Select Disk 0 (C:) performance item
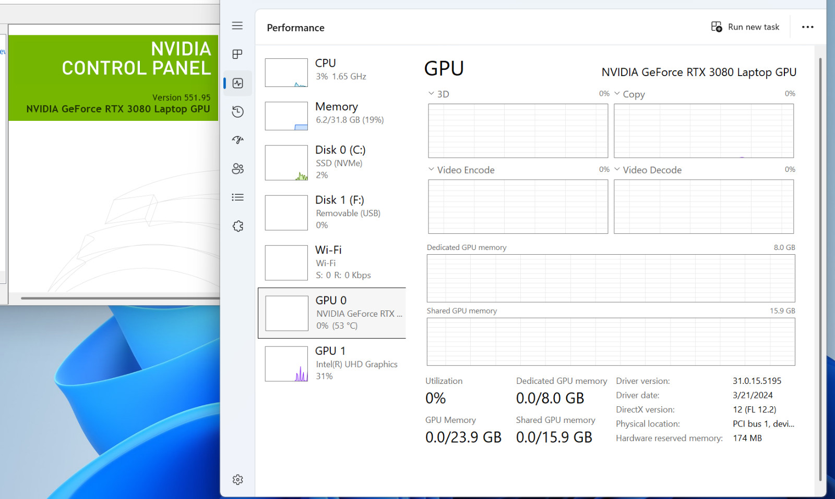 point(332,163)
